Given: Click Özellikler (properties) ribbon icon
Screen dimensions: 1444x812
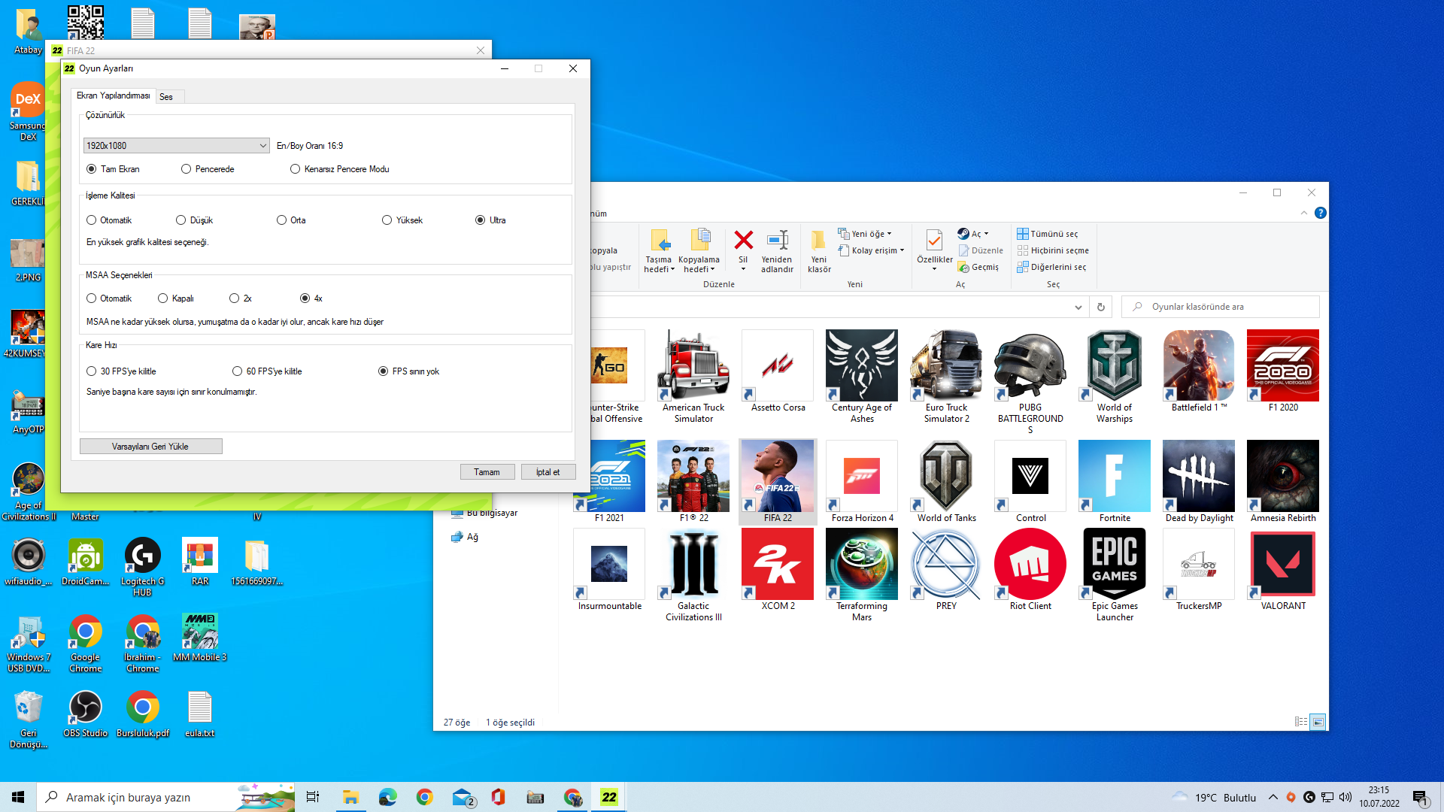Looking at the screenshot, I should [934, 242].
